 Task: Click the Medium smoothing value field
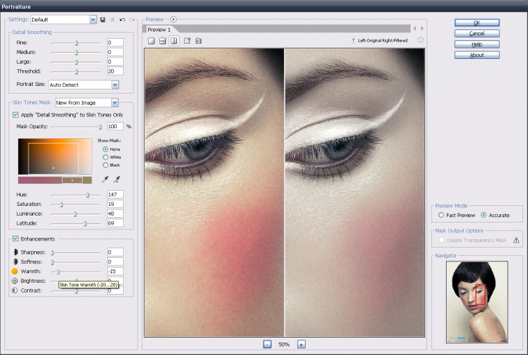tap(115, 52)
